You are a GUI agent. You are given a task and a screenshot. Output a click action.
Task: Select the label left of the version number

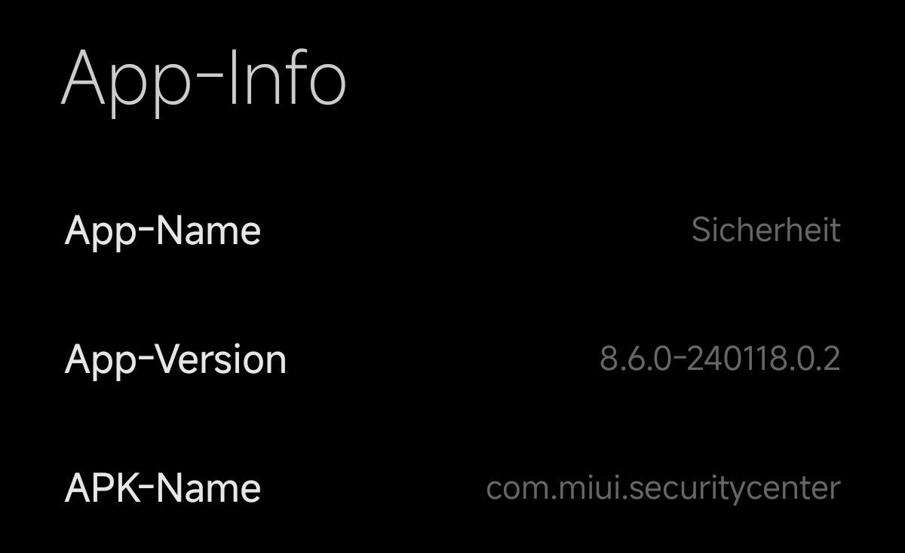(176, 360)
